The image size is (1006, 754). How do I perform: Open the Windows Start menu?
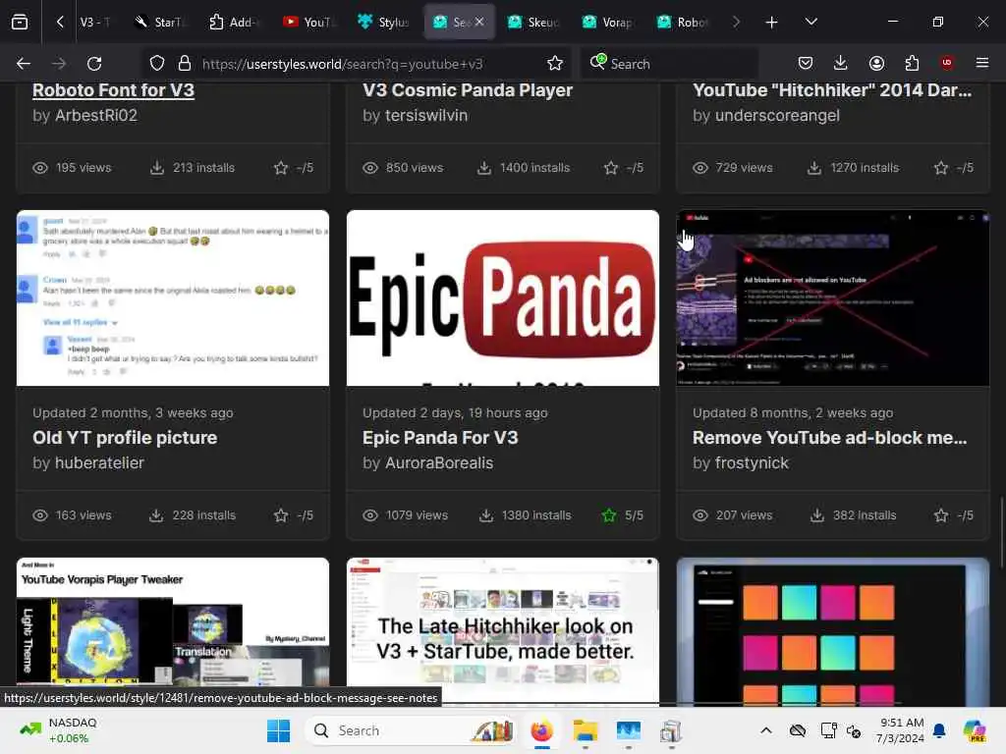[x=278, y=730]
